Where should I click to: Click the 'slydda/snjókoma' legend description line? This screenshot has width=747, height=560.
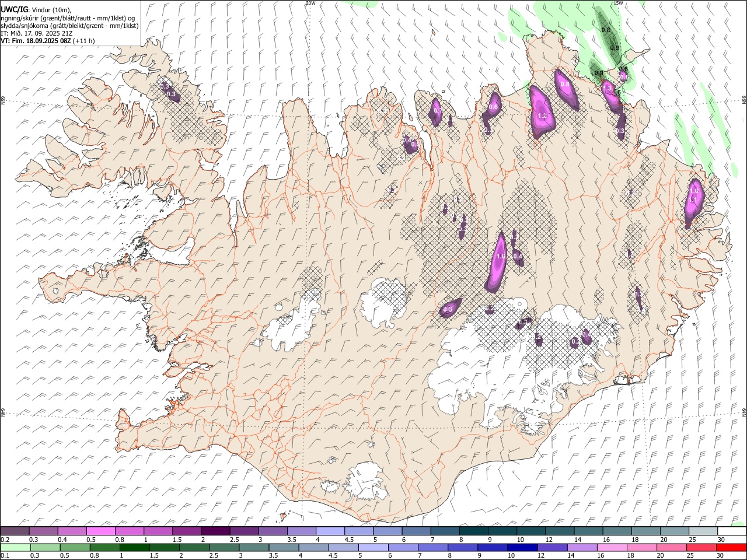point(69,26)
